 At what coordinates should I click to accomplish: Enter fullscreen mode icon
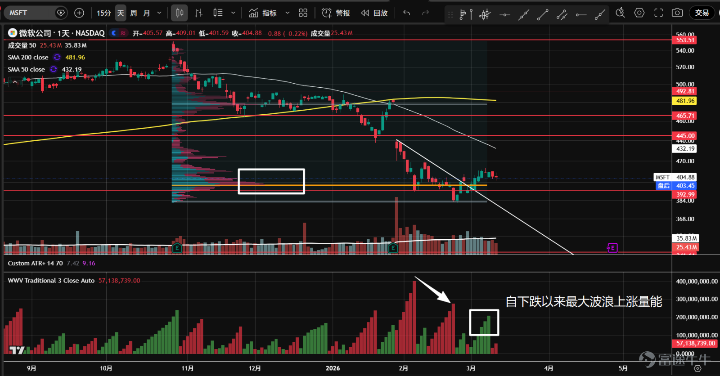coord(658,13)
